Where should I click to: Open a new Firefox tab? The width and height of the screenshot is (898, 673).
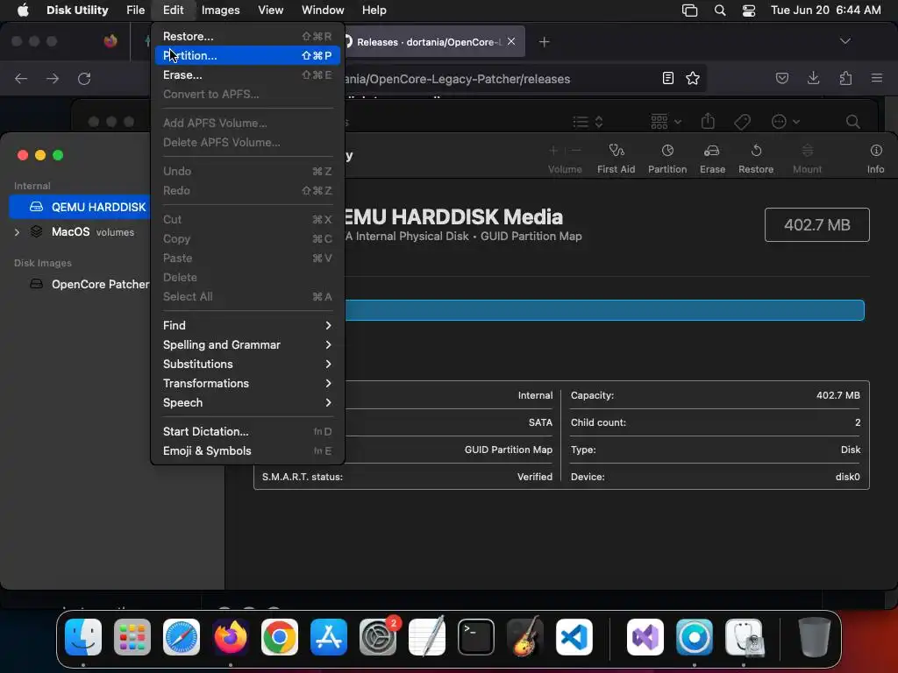click(544, 42)
